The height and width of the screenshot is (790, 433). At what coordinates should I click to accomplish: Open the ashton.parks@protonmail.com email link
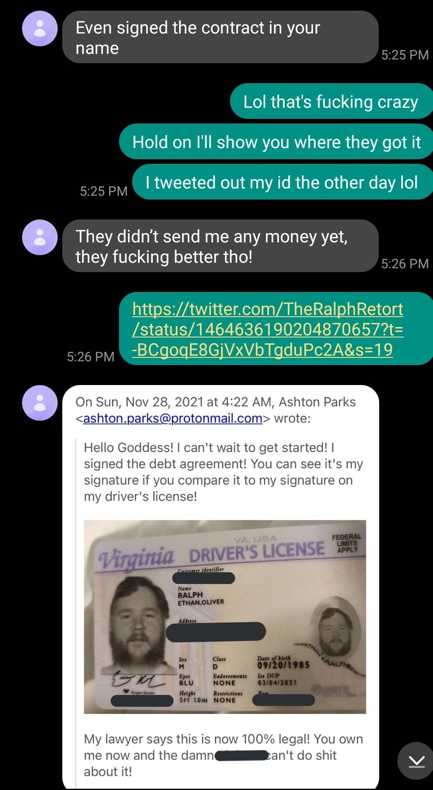(x=173, y=418)
